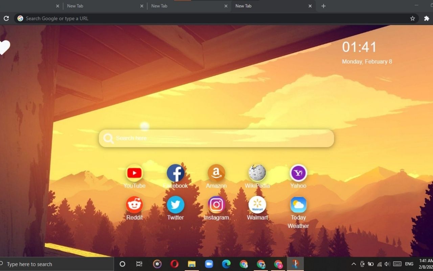Open the Amazon shortcut
Image resolution: width=433 pixels, height=271 pixels.
click(216, 173)
